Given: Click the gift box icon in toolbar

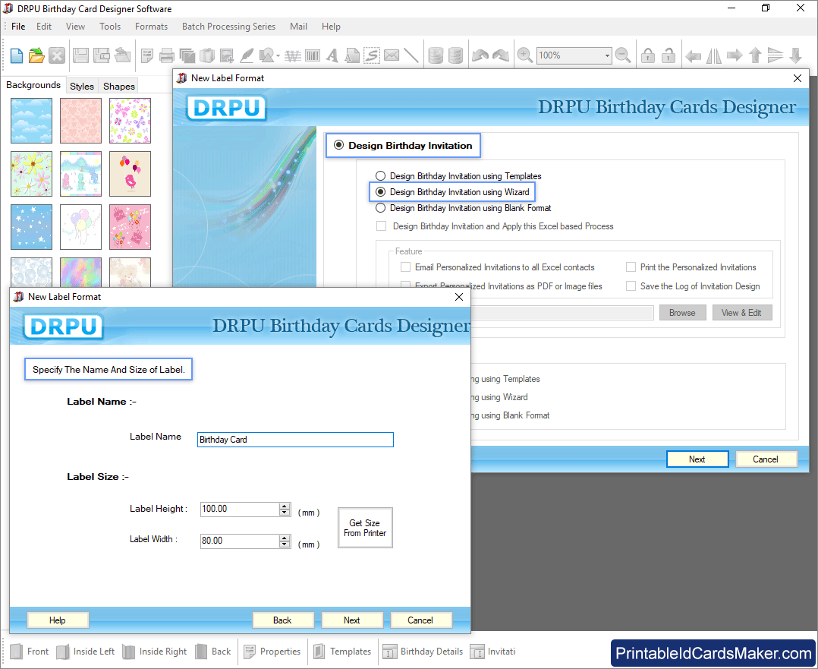Looking at the screenshot, I should coord(207,55).
